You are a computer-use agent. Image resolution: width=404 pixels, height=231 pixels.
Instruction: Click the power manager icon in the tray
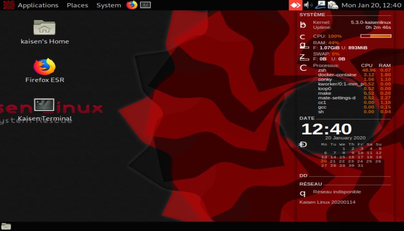[332, 5]
